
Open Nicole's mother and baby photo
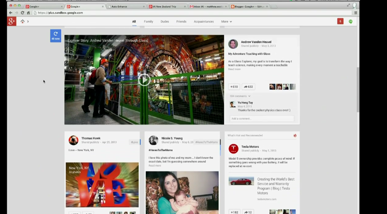[x=182, y=192]
